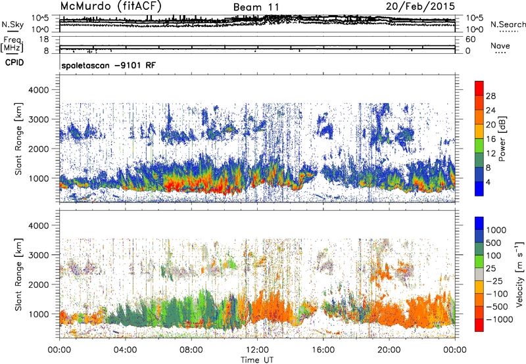Click the '-25' velocity colorbar value

[494, 281]
